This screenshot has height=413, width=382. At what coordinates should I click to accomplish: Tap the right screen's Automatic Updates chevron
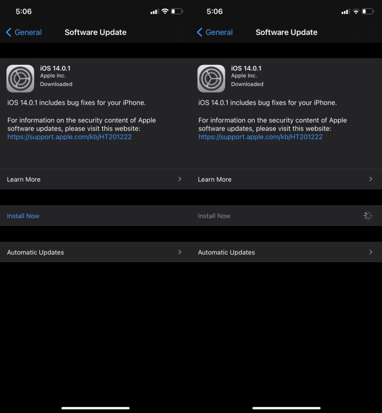point(370,252)
